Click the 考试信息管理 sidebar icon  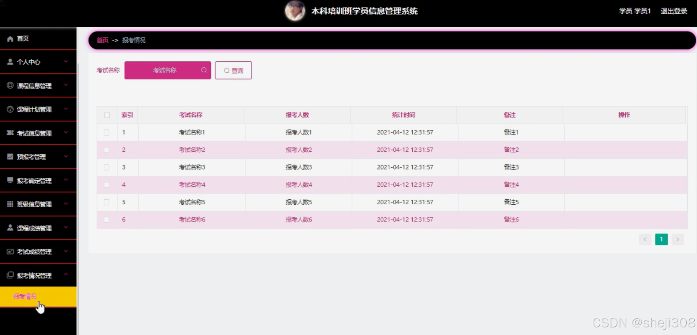pyautogui.click(x=10, y=133)
